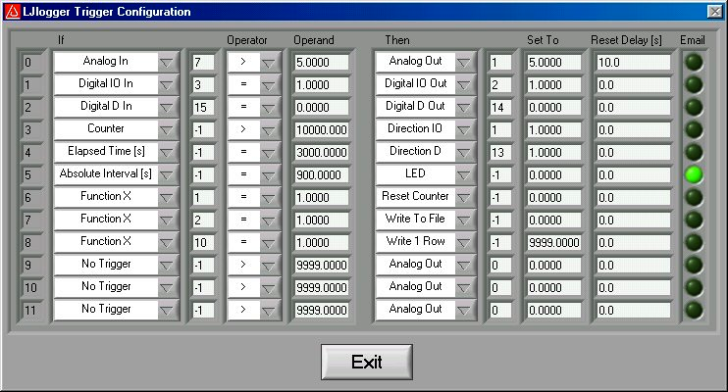Open the Analog In trigger dropdown arrow

pos(166,63)
